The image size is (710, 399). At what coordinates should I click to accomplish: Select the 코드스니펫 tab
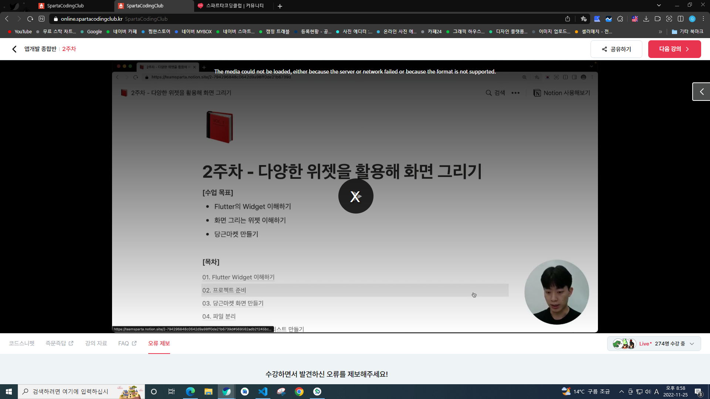pos(22,343)
